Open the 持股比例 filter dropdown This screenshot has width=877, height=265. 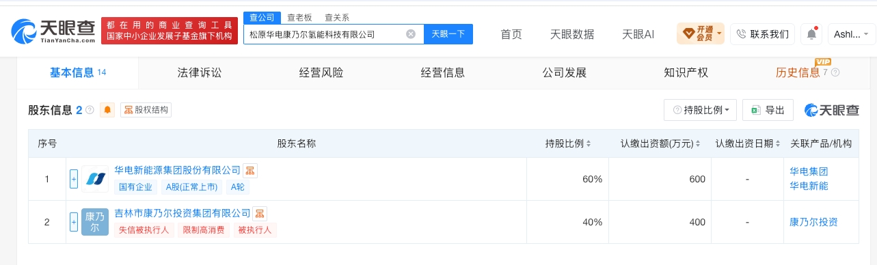[701, 110]
